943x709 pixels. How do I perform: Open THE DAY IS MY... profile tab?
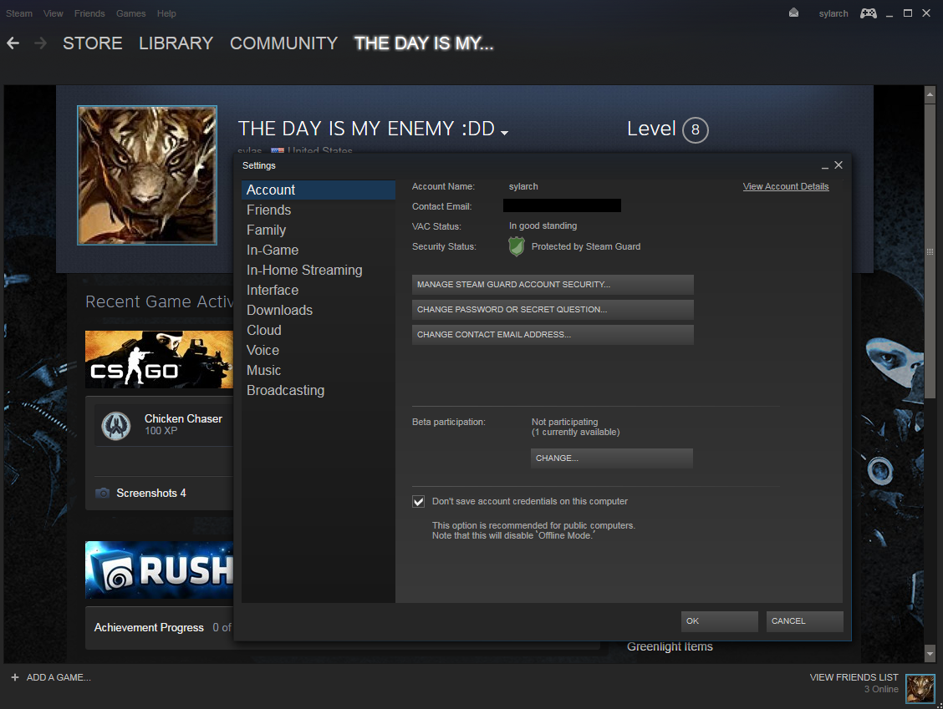424,43
